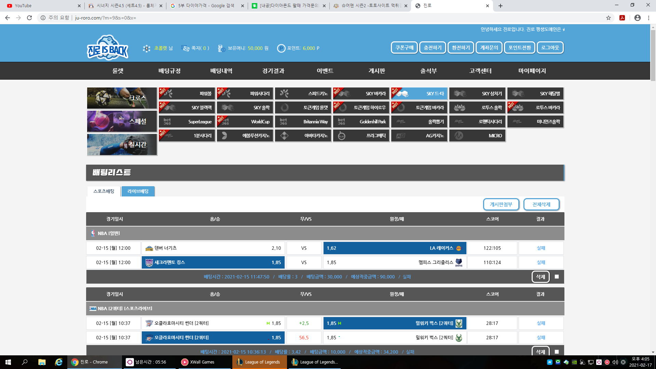Open the 실시간 category thumbnail
The height and width of the screenshot is (369, 656).
tap(122, 145)
